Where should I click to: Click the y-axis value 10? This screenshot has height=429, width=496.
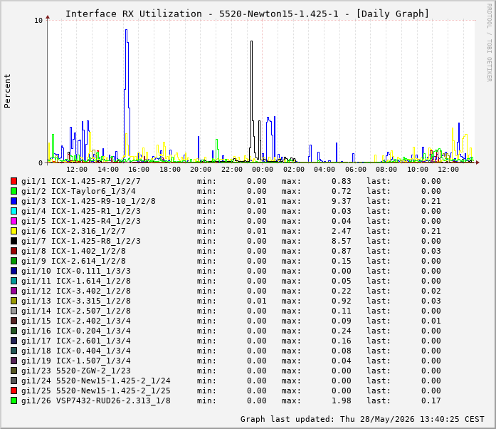38,21
